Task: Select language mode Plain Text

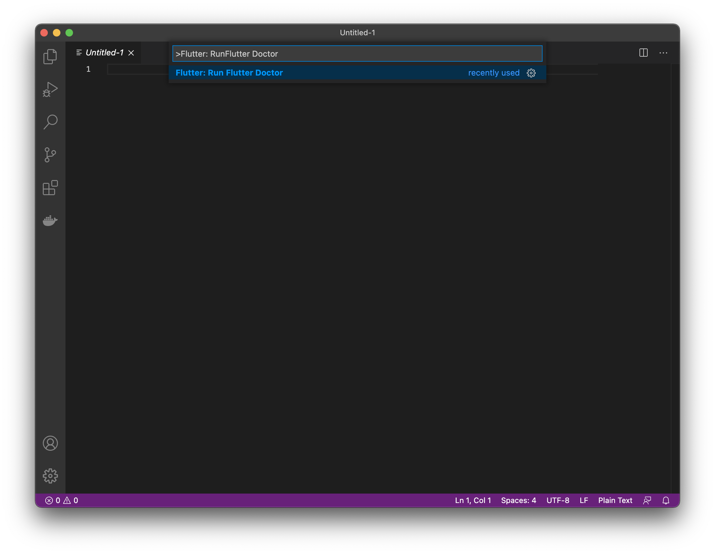Action: [615, 500]
